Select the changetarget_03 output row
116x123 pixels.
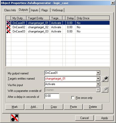[58, 31]
